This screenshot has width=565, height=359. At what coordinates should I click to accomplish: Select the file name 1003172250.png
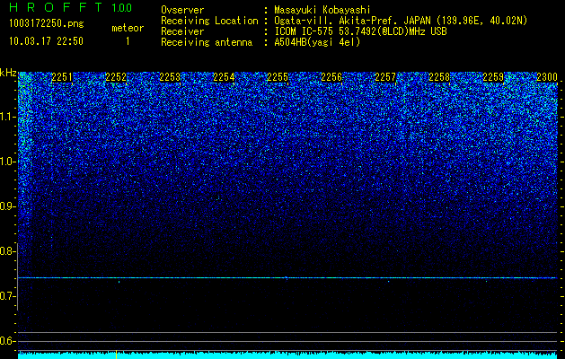tap(47, 23)
